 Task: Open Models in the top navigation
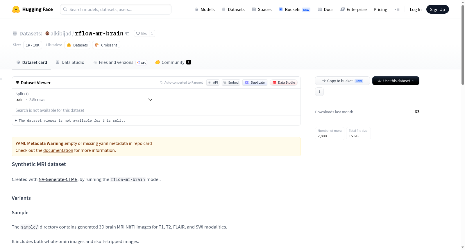tap(205, 9)
